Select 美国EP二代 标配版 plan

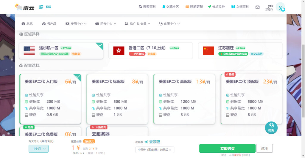coord(117,99)
